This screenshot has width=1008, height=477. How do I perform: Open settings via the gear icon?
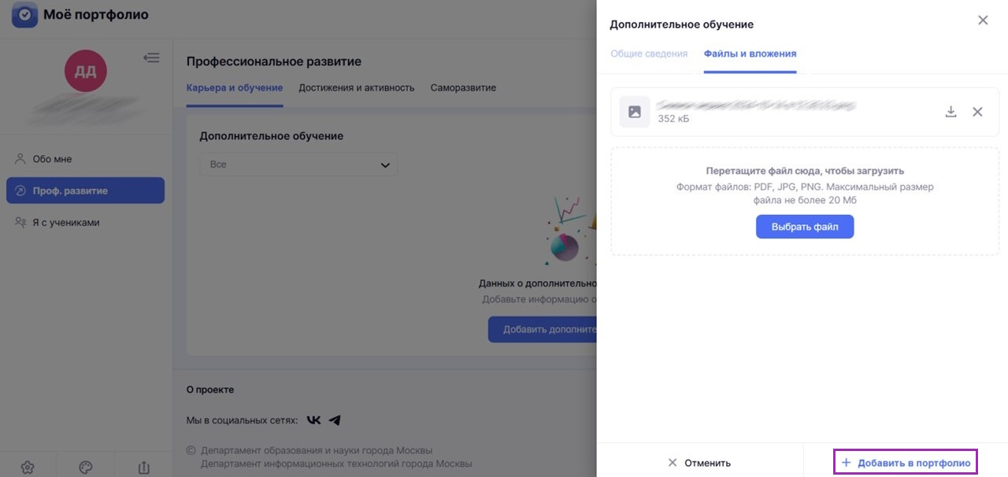coord(27,466)
